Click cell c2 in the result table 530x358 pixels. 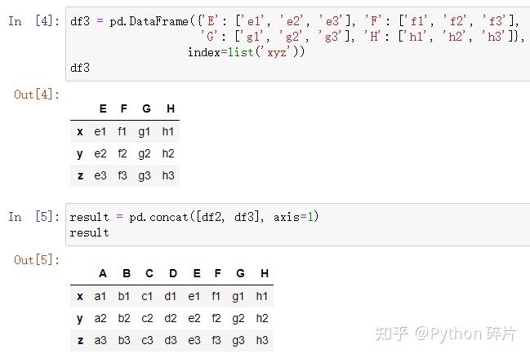(x=149, y=318)
